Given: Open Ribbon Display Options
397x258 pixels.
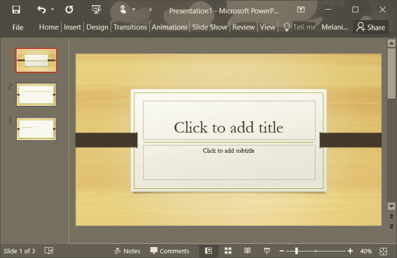Looking at the screenshot, I should tap(301, 10).
